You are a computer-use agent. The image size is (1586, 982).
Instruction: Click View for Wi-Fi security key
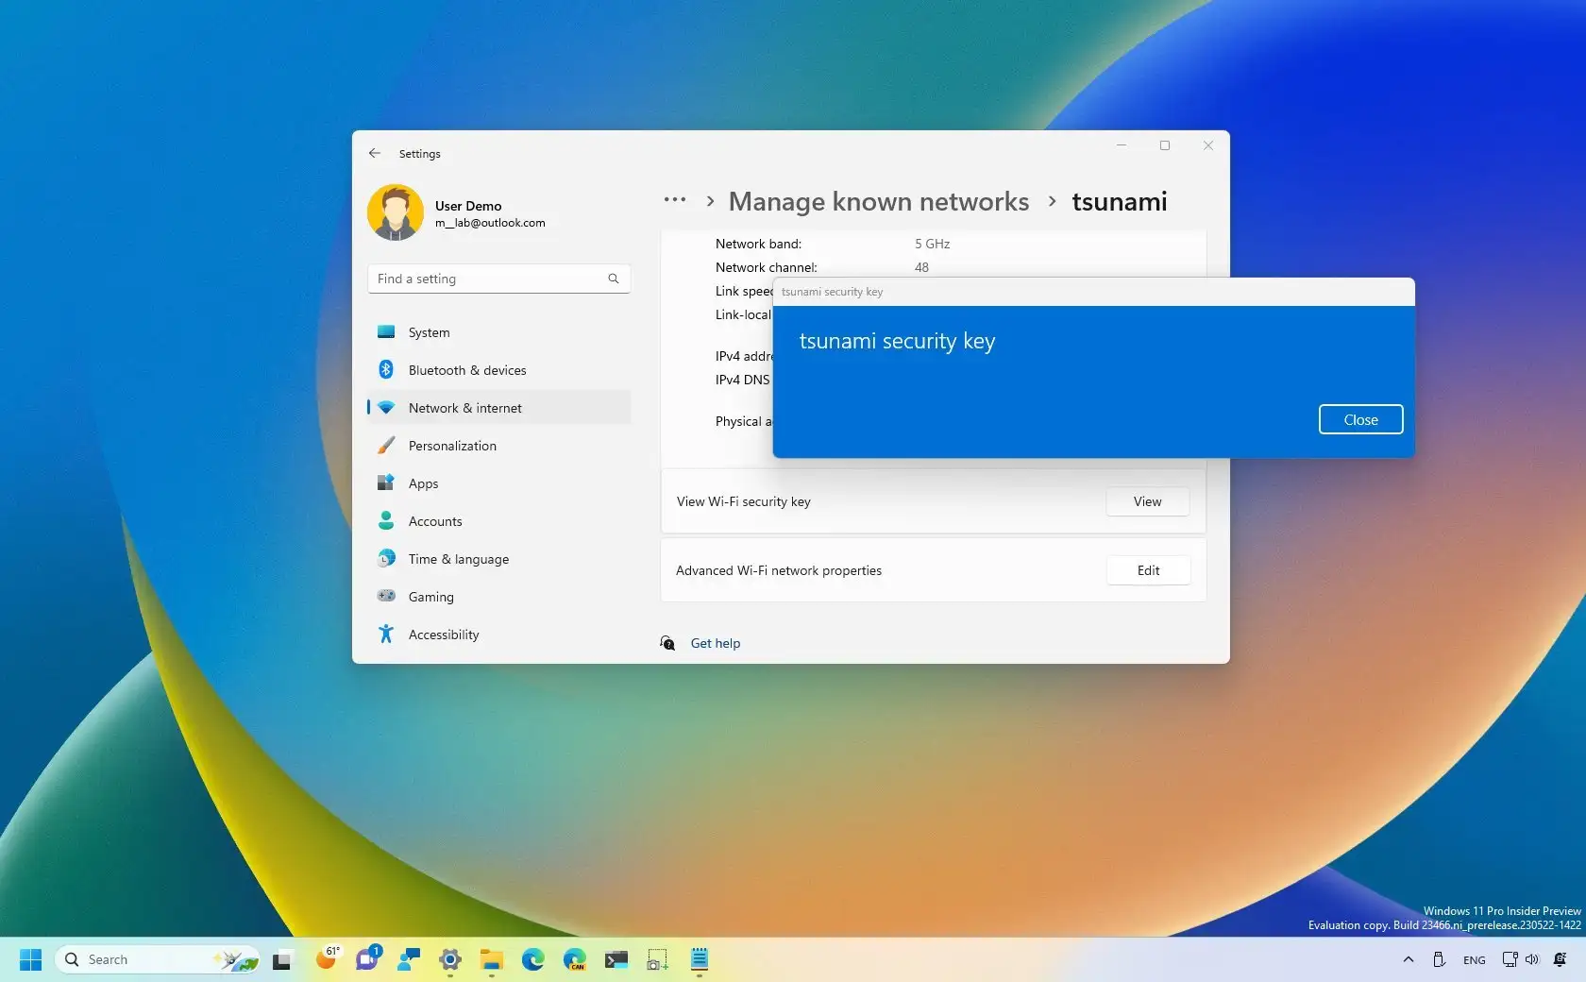point(1147,501)
